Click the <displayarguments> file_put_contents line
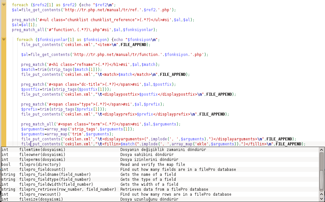 pyautogui.click(x=159, y=139)
